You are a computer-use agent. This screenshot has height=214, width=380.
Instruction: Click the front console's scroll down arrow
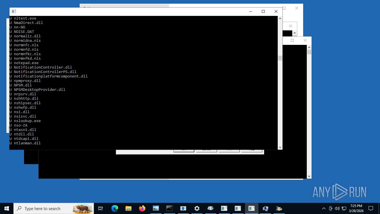[x=280, y=147]
